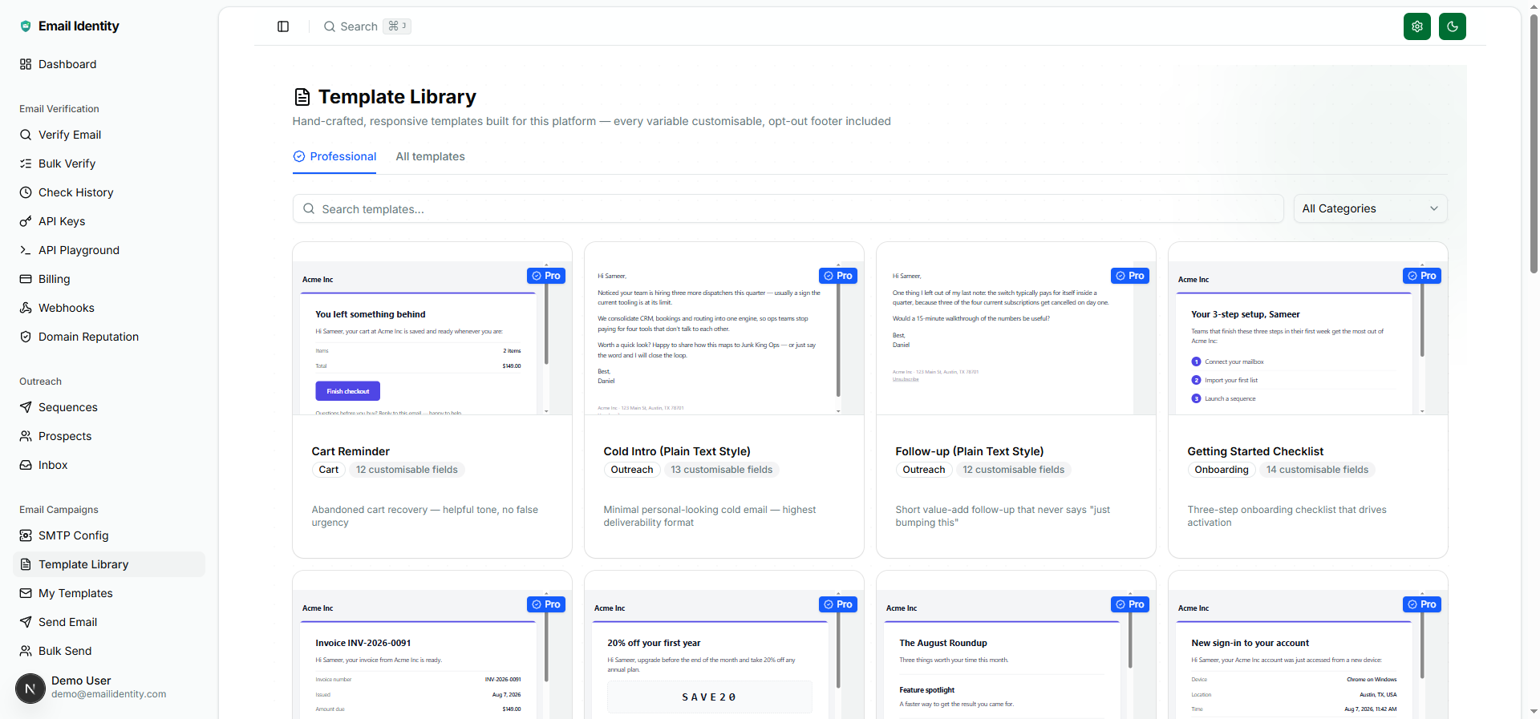1540x719 pixels.
Task: Click the Sequences paper-plane icon
Action: click(x=26, y=407)
